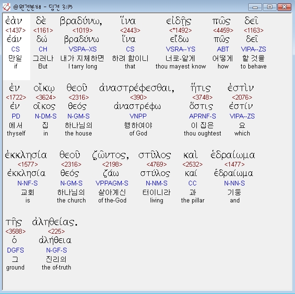Click Strong's number <225>
This screenshot has width=295, height=294.
pos(56,231)
